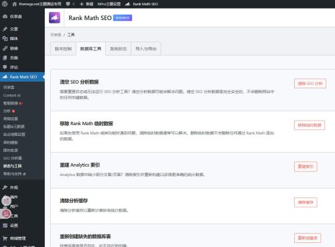
Task: Open Settings icon in sidebar
Action: click(x=5, y=226)
